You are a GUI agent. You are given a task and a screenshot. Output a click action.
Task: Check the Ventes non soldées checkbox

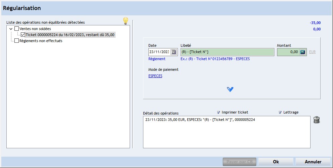click(17, 29)
